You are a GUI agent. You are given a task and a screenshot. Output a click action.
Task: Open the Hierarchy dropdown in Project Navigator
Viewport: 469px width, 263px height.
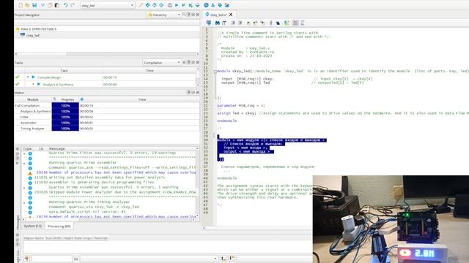[163, 15]
